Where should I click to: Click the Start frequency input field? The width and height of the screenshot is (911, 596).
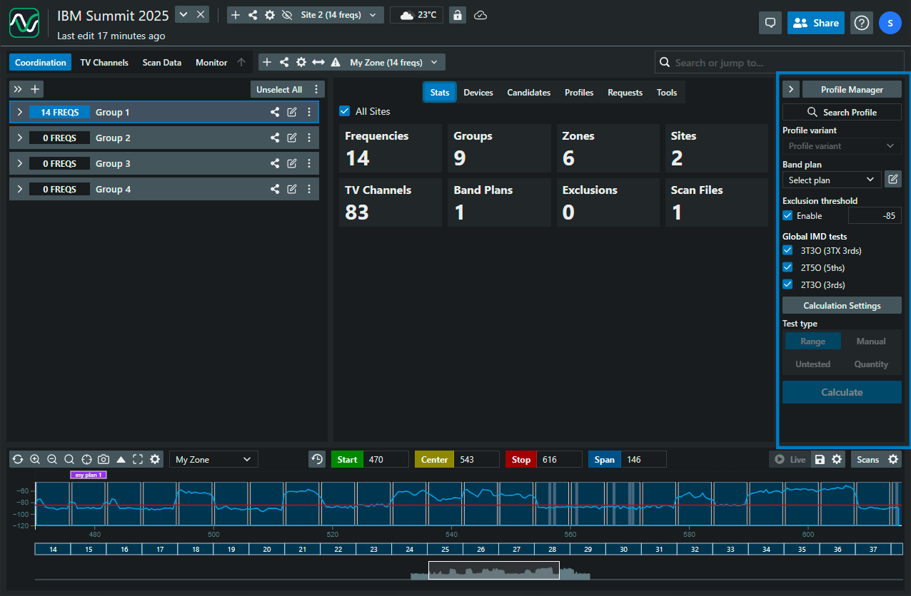pos(385,460)
